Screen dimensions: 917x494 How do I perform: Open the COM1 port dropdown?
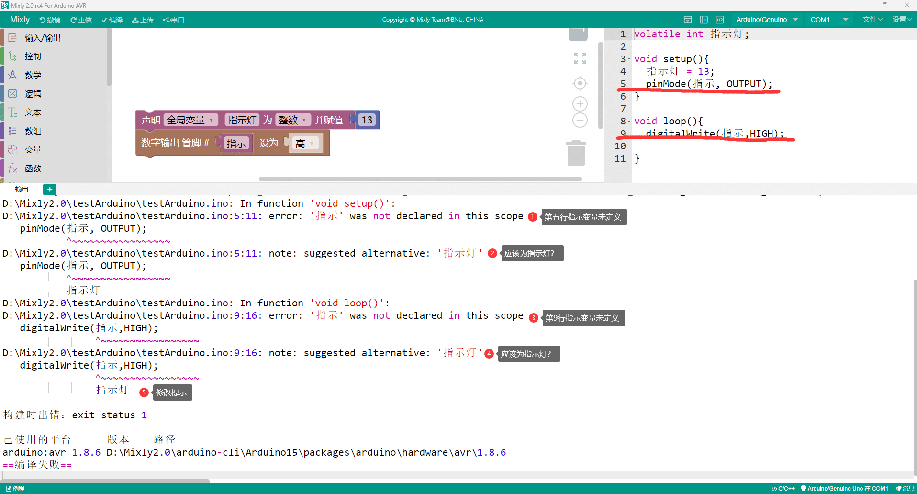[829, 20]
